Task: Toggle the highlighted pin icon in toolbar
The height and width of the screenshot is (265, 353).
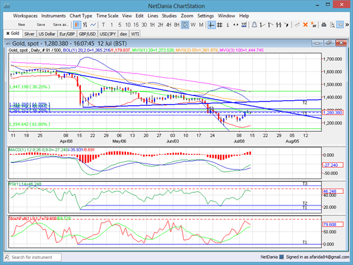Action: pyautogui.click(x=340, y=25)
